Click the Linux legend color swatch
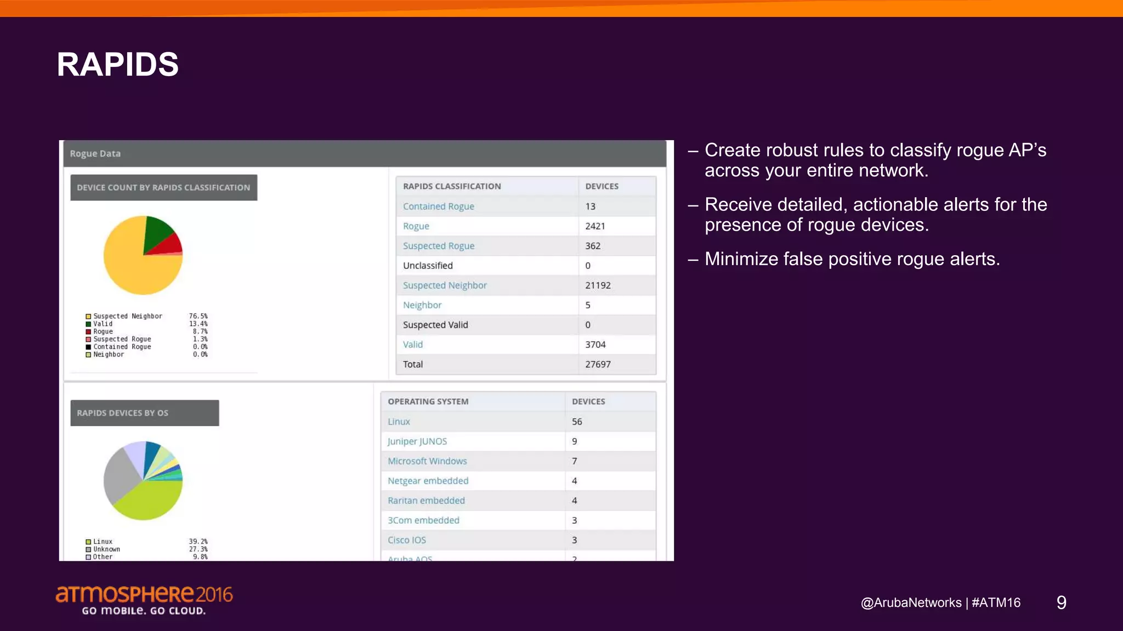 click(88, 542)
